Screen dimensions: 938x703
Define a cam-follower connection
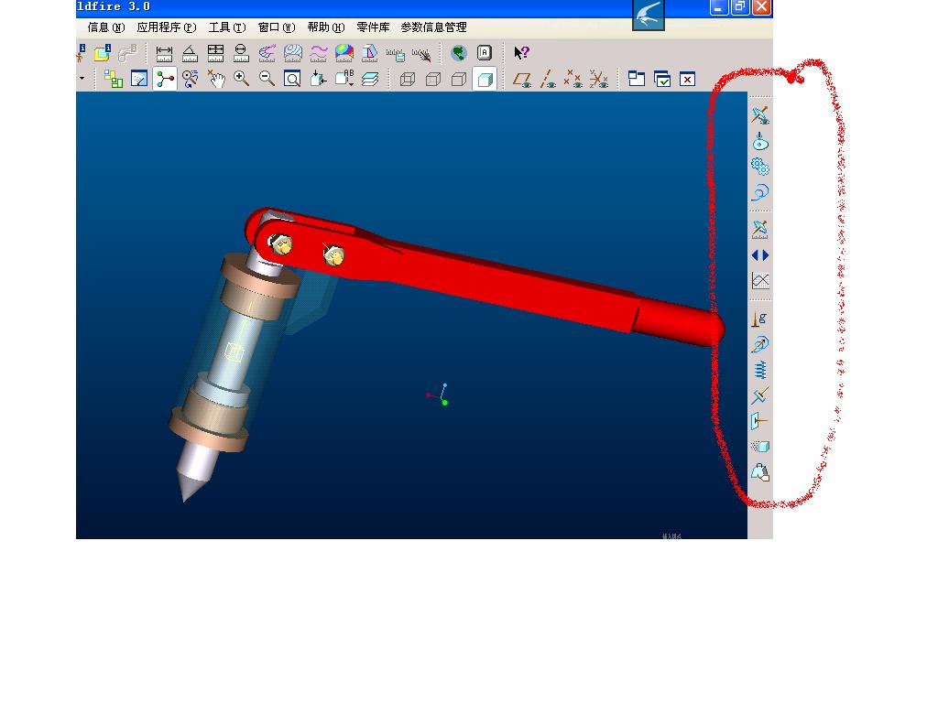click(x=760, y=141)
